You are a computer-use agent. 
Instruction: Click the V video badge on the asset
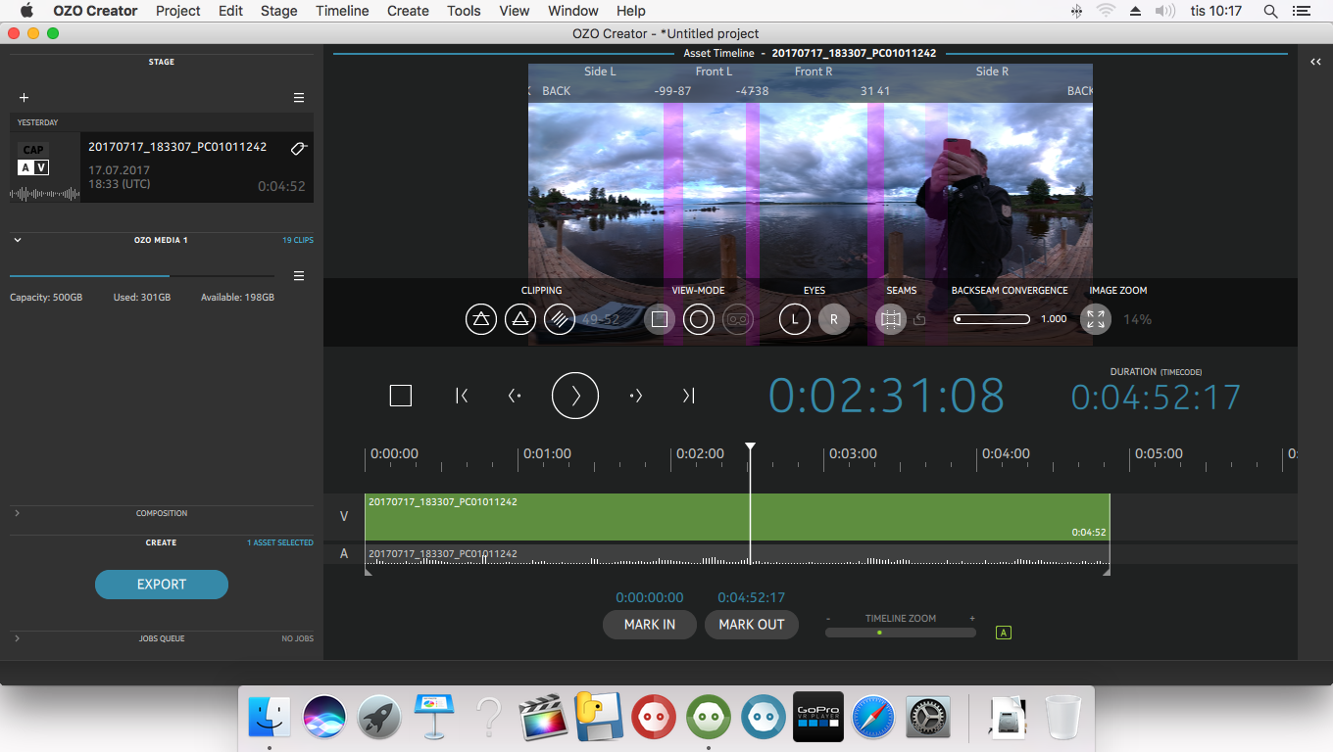click(41, 168)
